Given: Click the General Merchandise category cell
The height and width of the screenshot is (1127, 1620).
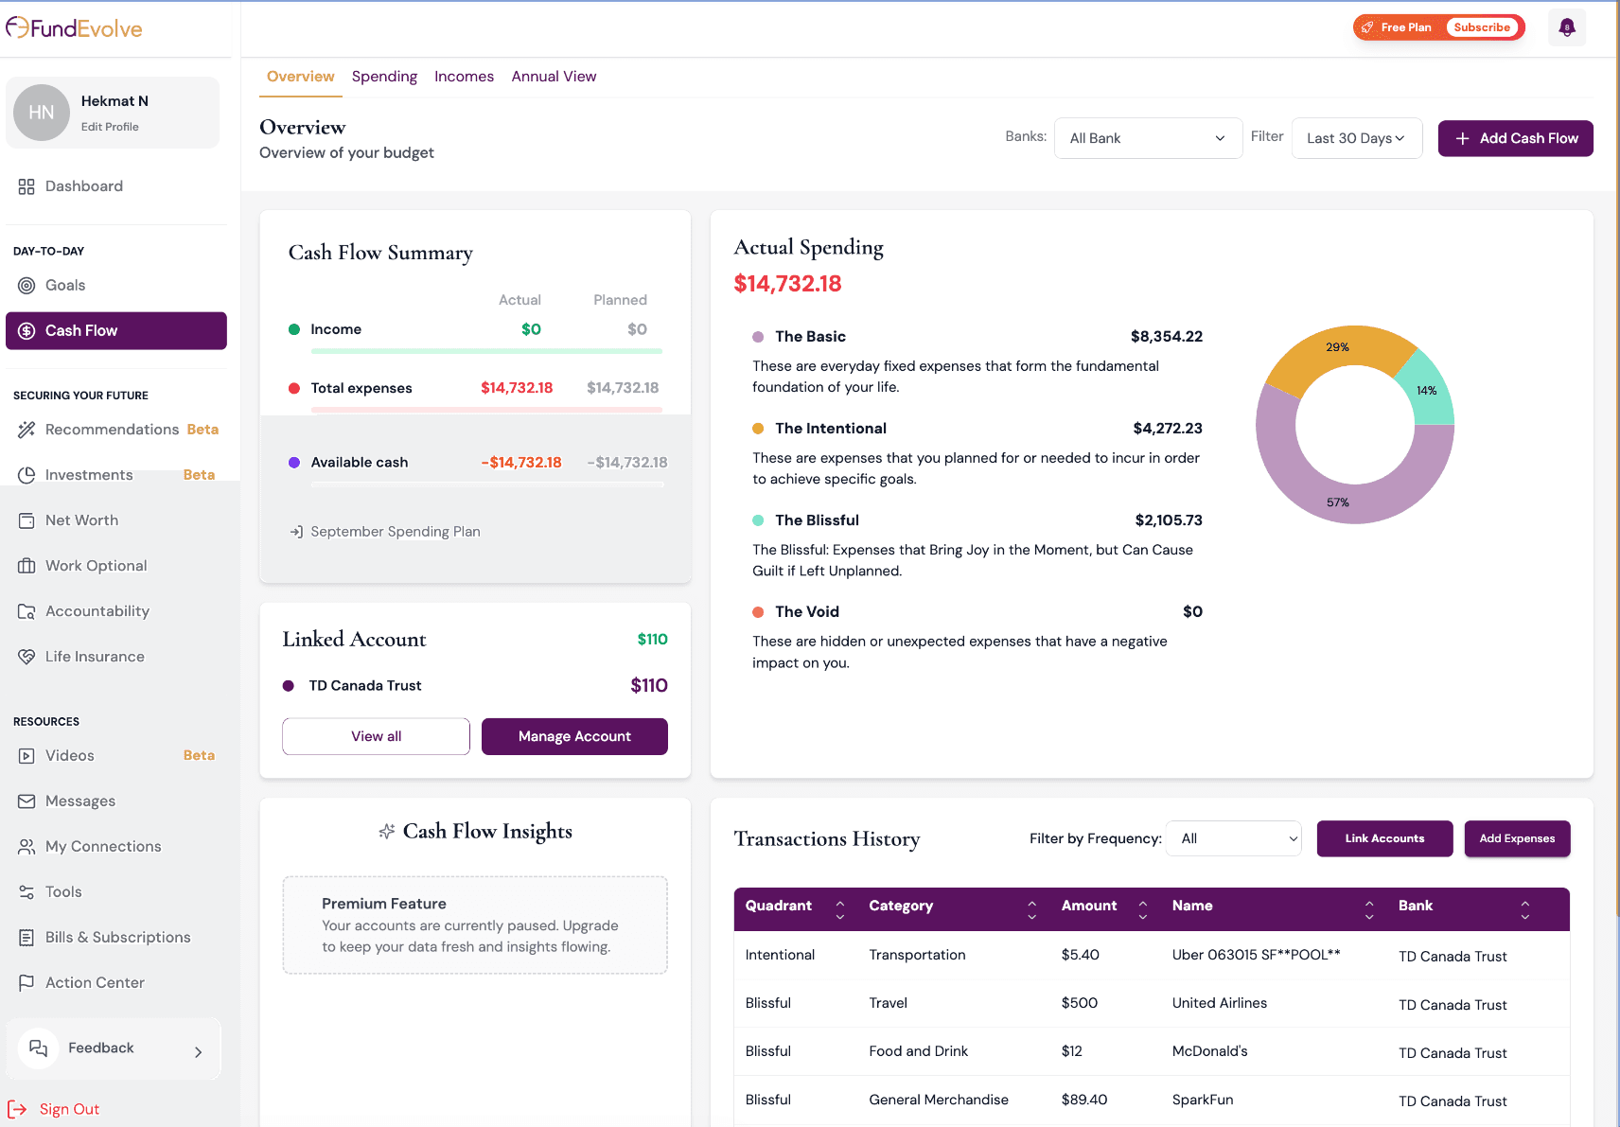Looking at the screenshot, I should coord(939,1100).
